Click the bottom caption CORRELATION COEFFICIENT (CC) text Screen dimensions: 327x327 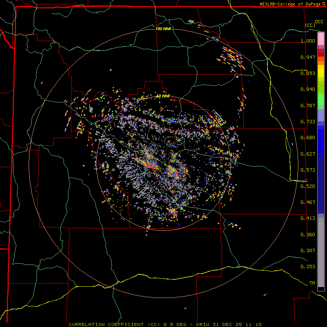point(114,324)
